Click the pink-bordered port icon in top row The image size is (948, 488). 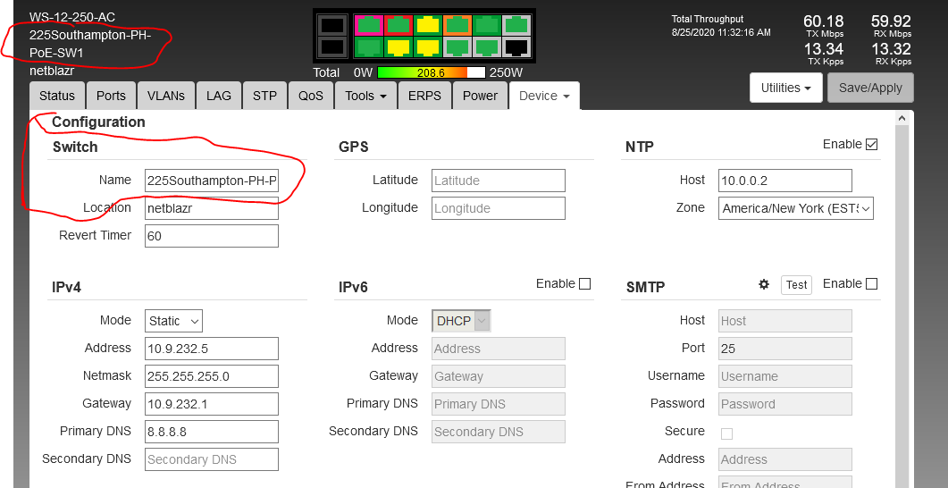pyautogui.click(x=368, y=25)
